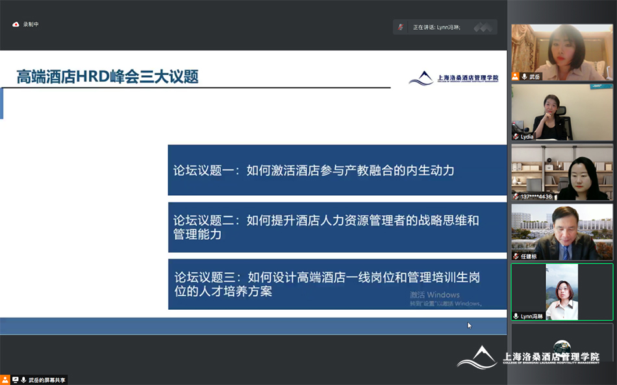Click the orange host badge on 武岳's video
The height and width of the screenshot is (385, 617).
515,76
